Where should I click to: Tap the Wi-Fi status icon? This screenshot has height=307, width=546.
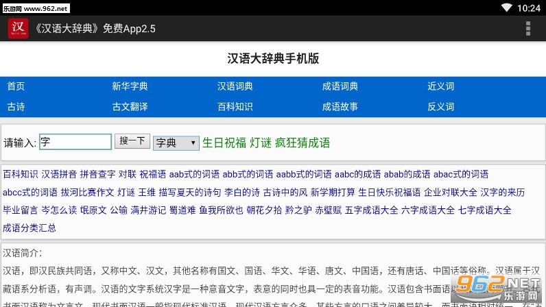coord(506,8)
